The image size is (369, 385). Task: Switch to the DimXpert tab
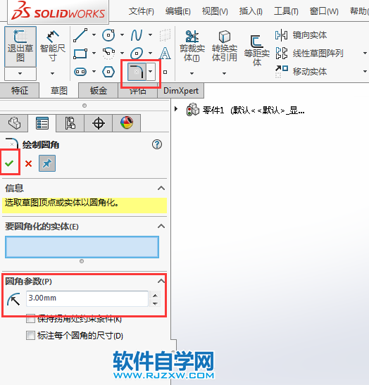pyautogui.click(x=181, y=91)
